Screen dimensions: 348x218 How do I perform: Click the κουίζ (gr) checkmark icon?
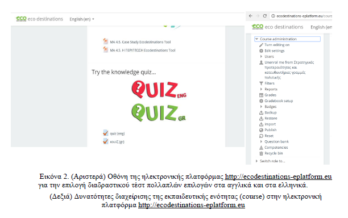click(105, 141)
